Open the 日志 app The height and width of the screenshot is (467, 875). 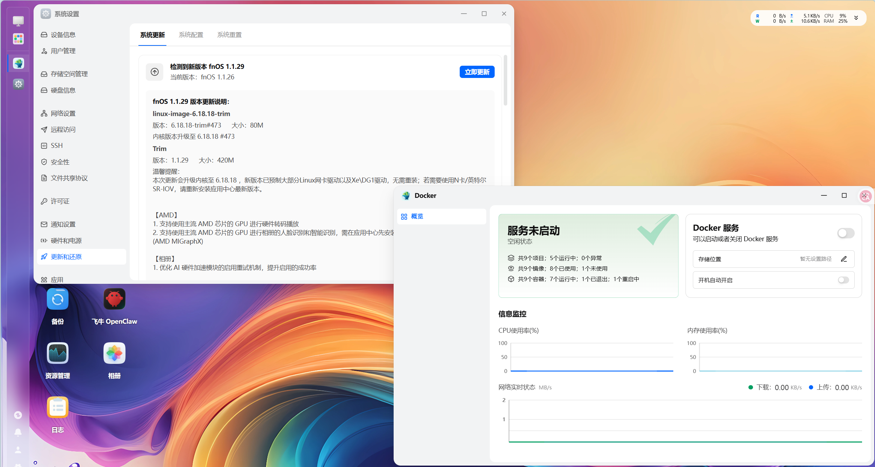(57, 407)
